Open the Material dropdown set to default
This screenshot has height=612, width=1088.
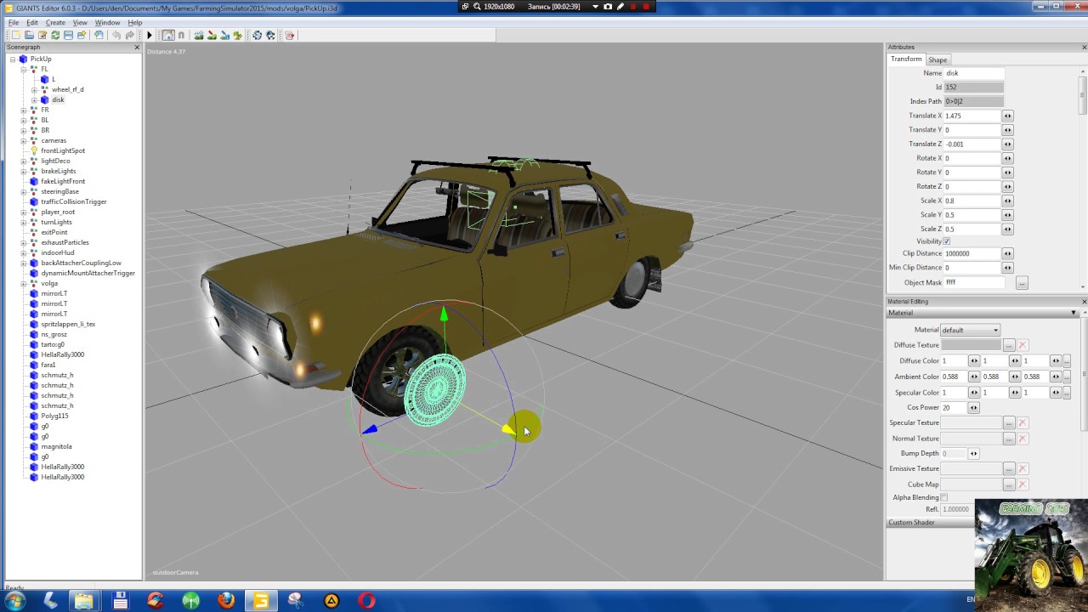(971, 330)
